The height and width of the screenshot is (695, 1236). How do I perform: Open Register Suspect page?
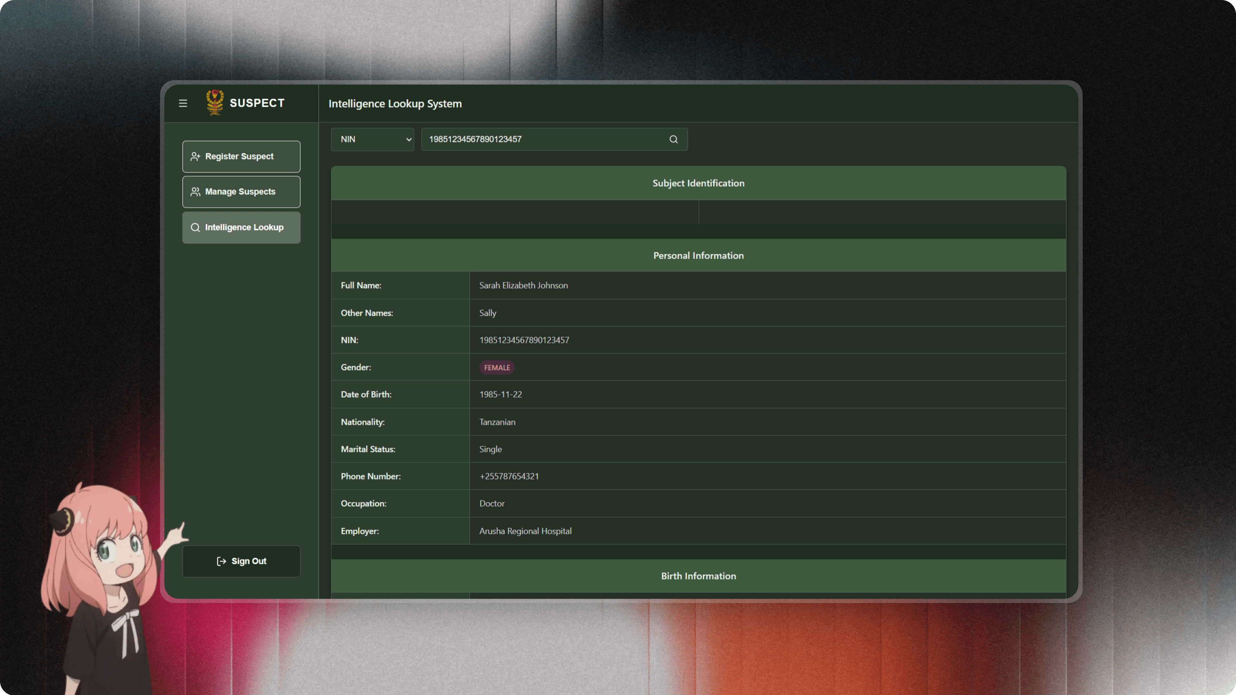241,156
